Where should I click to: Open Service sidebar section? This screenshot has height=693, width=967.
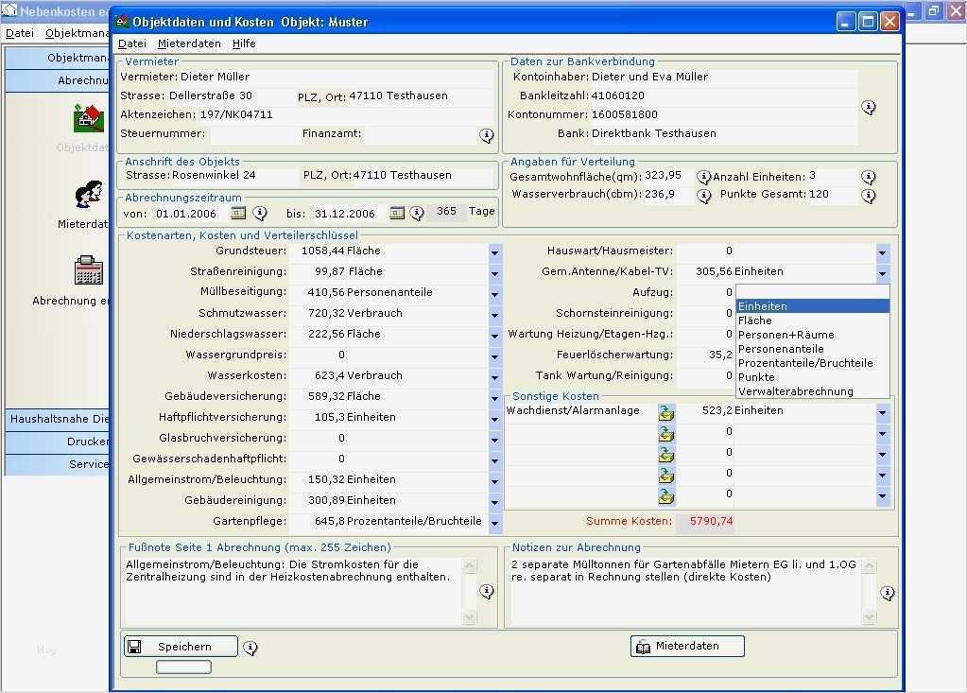click(x=58, y=464)
